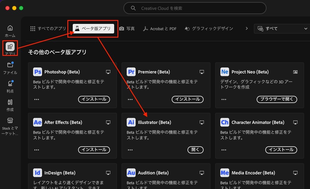Open Illustrator (Beta) with 開く button
The image size is (310, 189).
point(196,150)
